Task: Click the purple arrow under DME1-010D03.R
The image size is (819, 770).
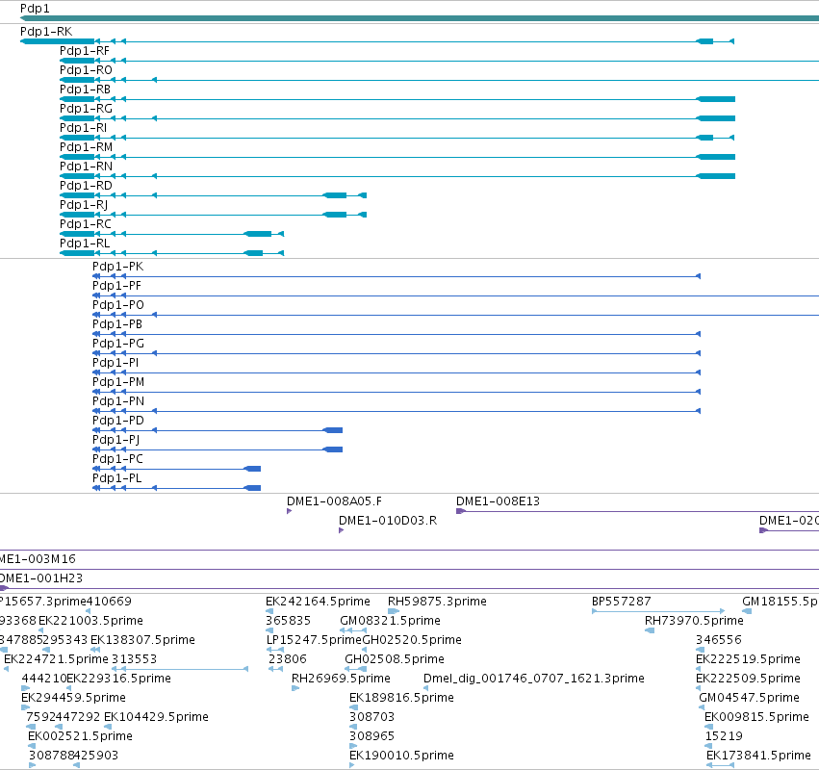Action: pyautogui.click(x=341, y=530)
